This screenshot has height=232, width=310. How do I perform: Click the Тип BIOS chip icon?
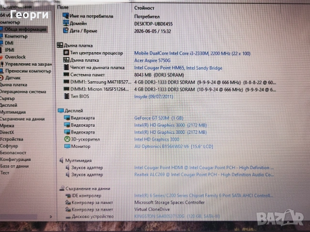click(67, 96)
